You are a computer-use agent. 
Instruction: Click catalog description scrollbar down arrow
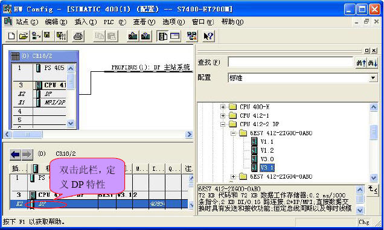click(x=359, y=210)
